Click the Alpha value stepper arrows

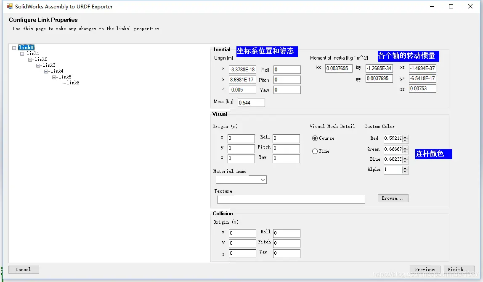coord(405,170)
